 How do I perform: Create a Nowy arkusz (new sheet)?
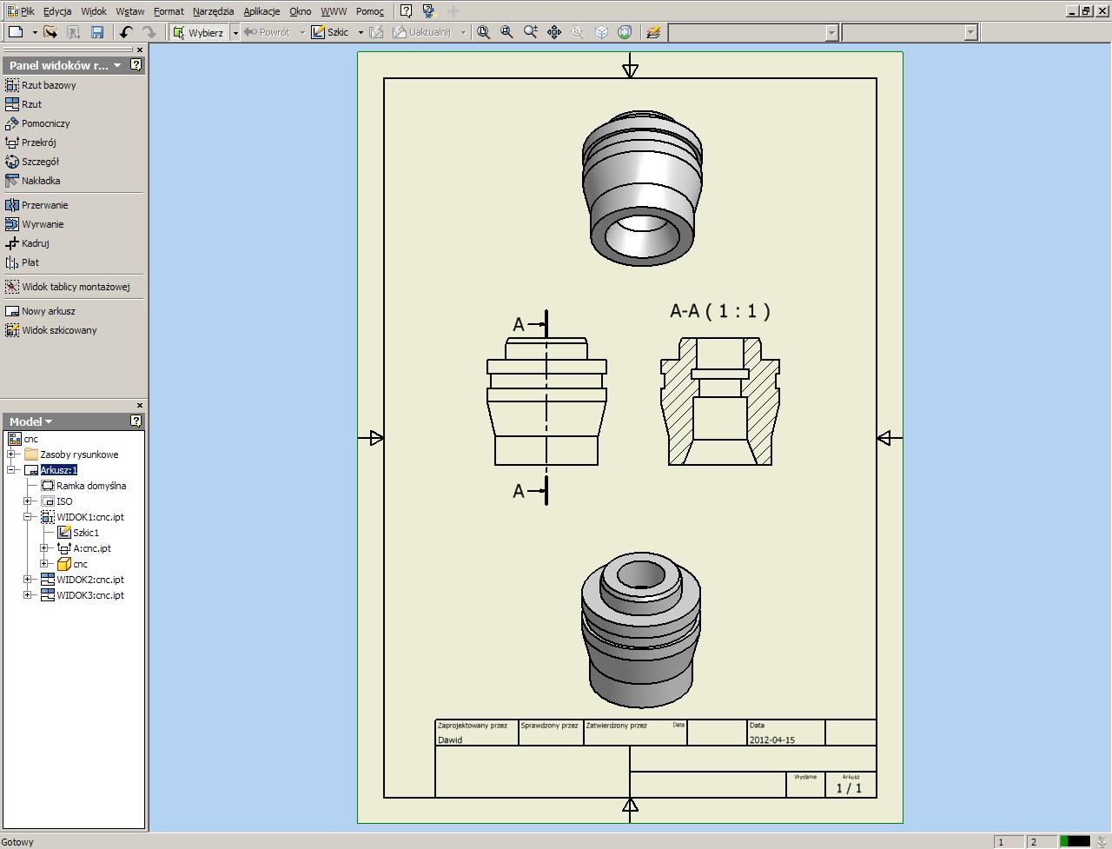pos(40,311)
